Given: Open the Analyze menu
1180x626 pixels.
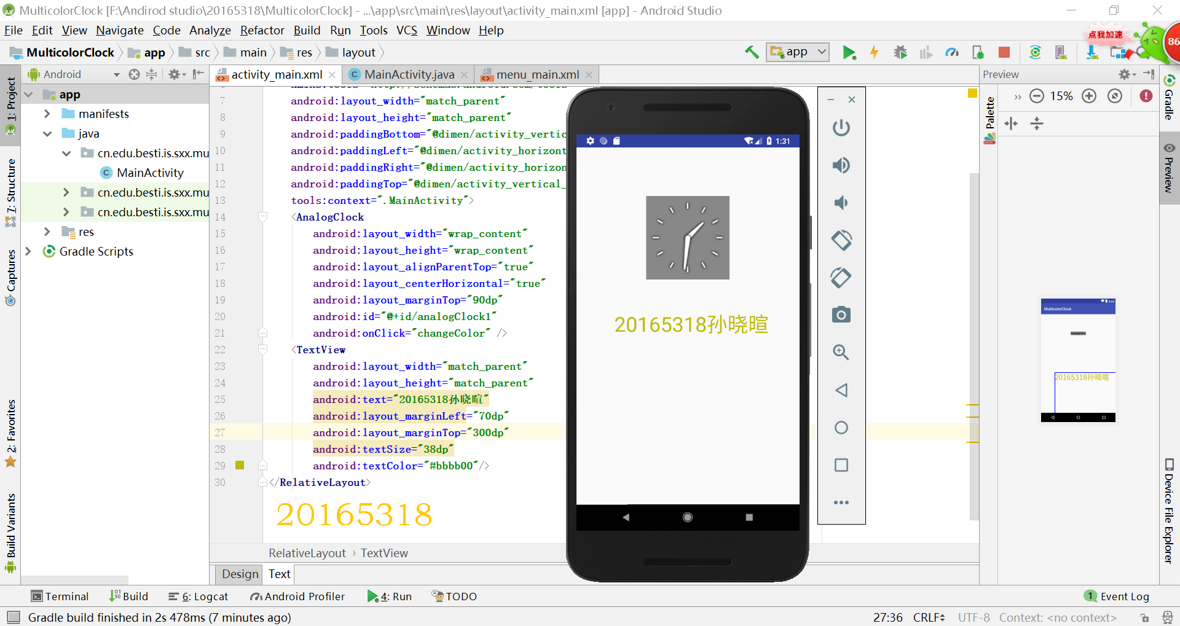Looking at the screenshot, I should pyautogui.click(x=210, y=30).
